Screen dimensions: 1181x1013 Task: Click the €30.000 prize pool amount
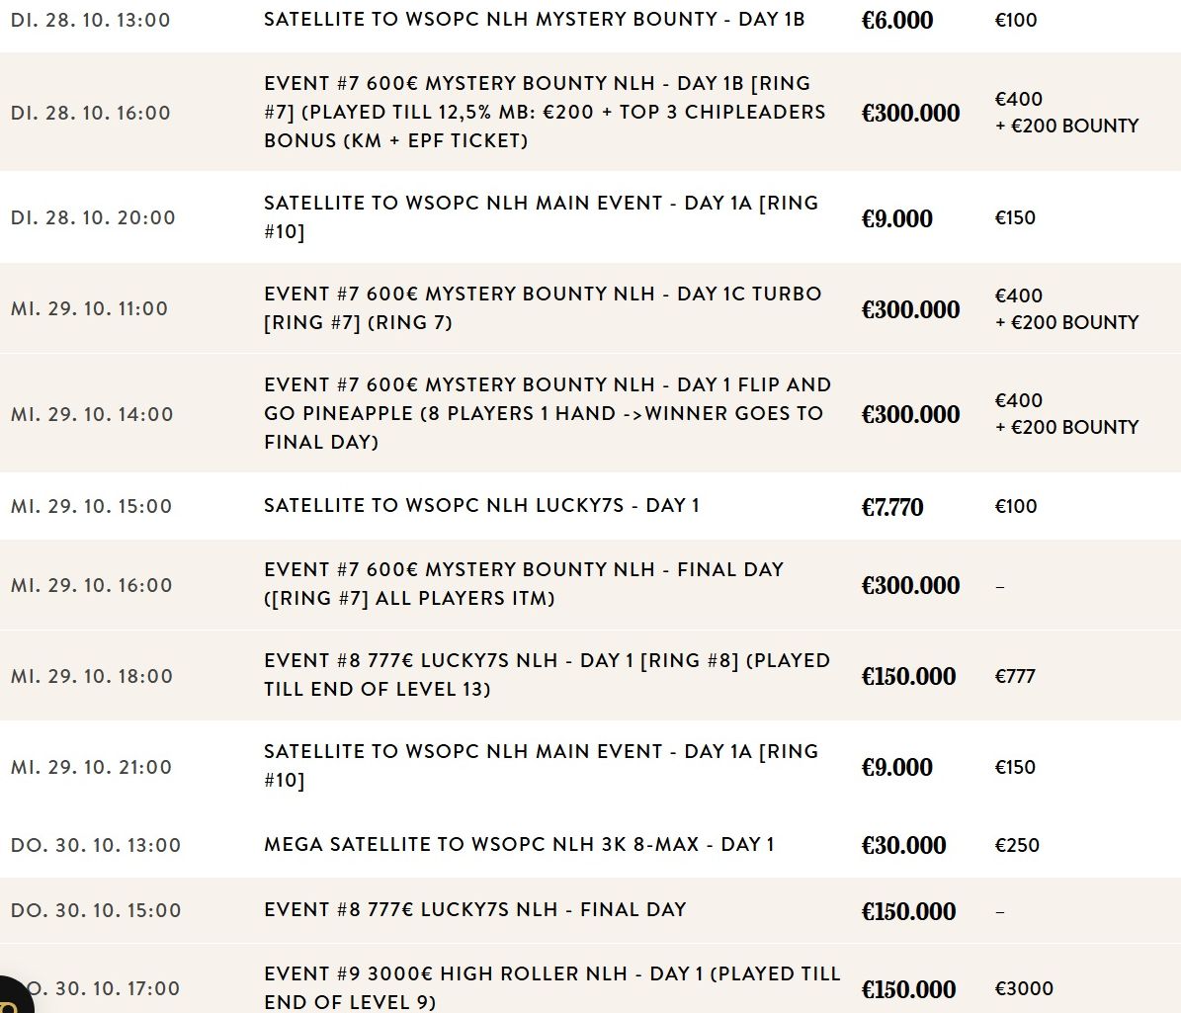[x=903, y=845]
